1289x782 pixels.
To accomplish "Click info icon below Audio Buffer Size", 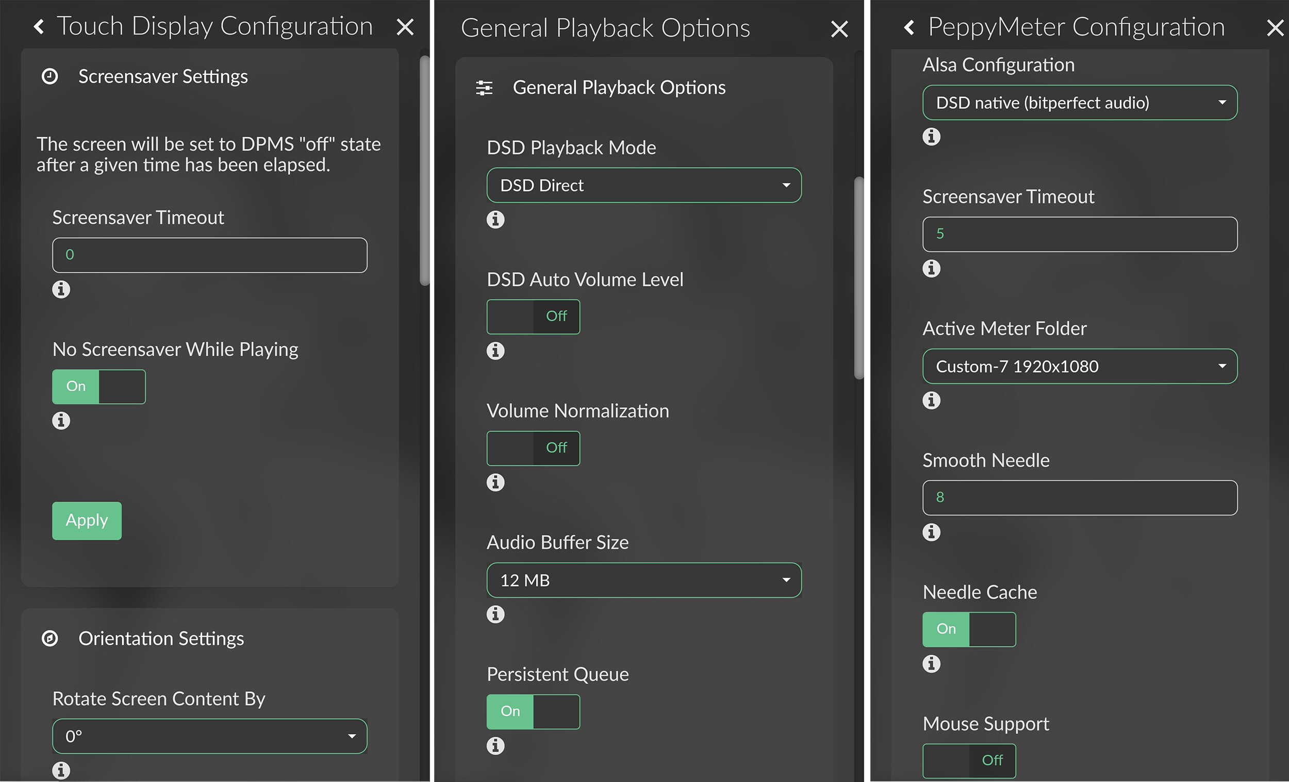I will tap(495, 614).
